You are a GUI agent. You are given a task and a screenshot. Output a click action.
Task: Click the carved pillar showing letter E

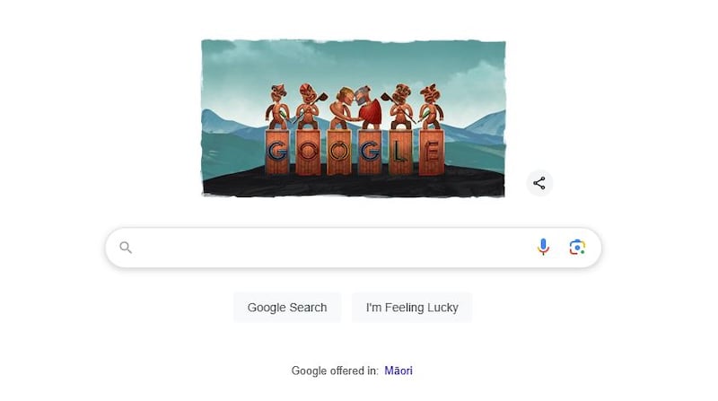(x=432, y=152)
